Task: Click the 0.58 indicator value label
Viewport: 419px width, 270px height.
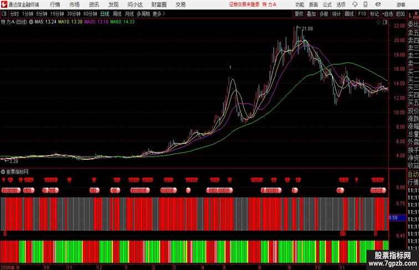Action: coord(393,217)
